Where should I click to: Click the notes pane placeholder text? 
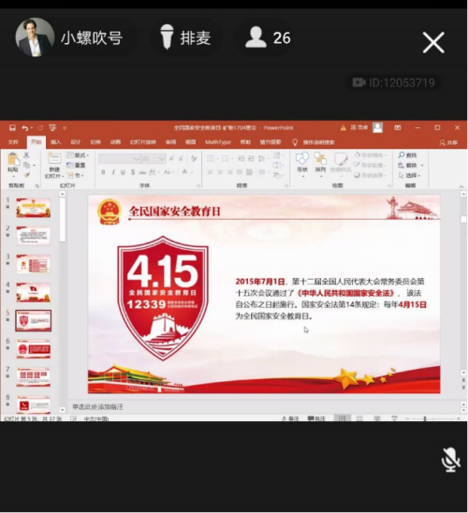tap(97, 406)
